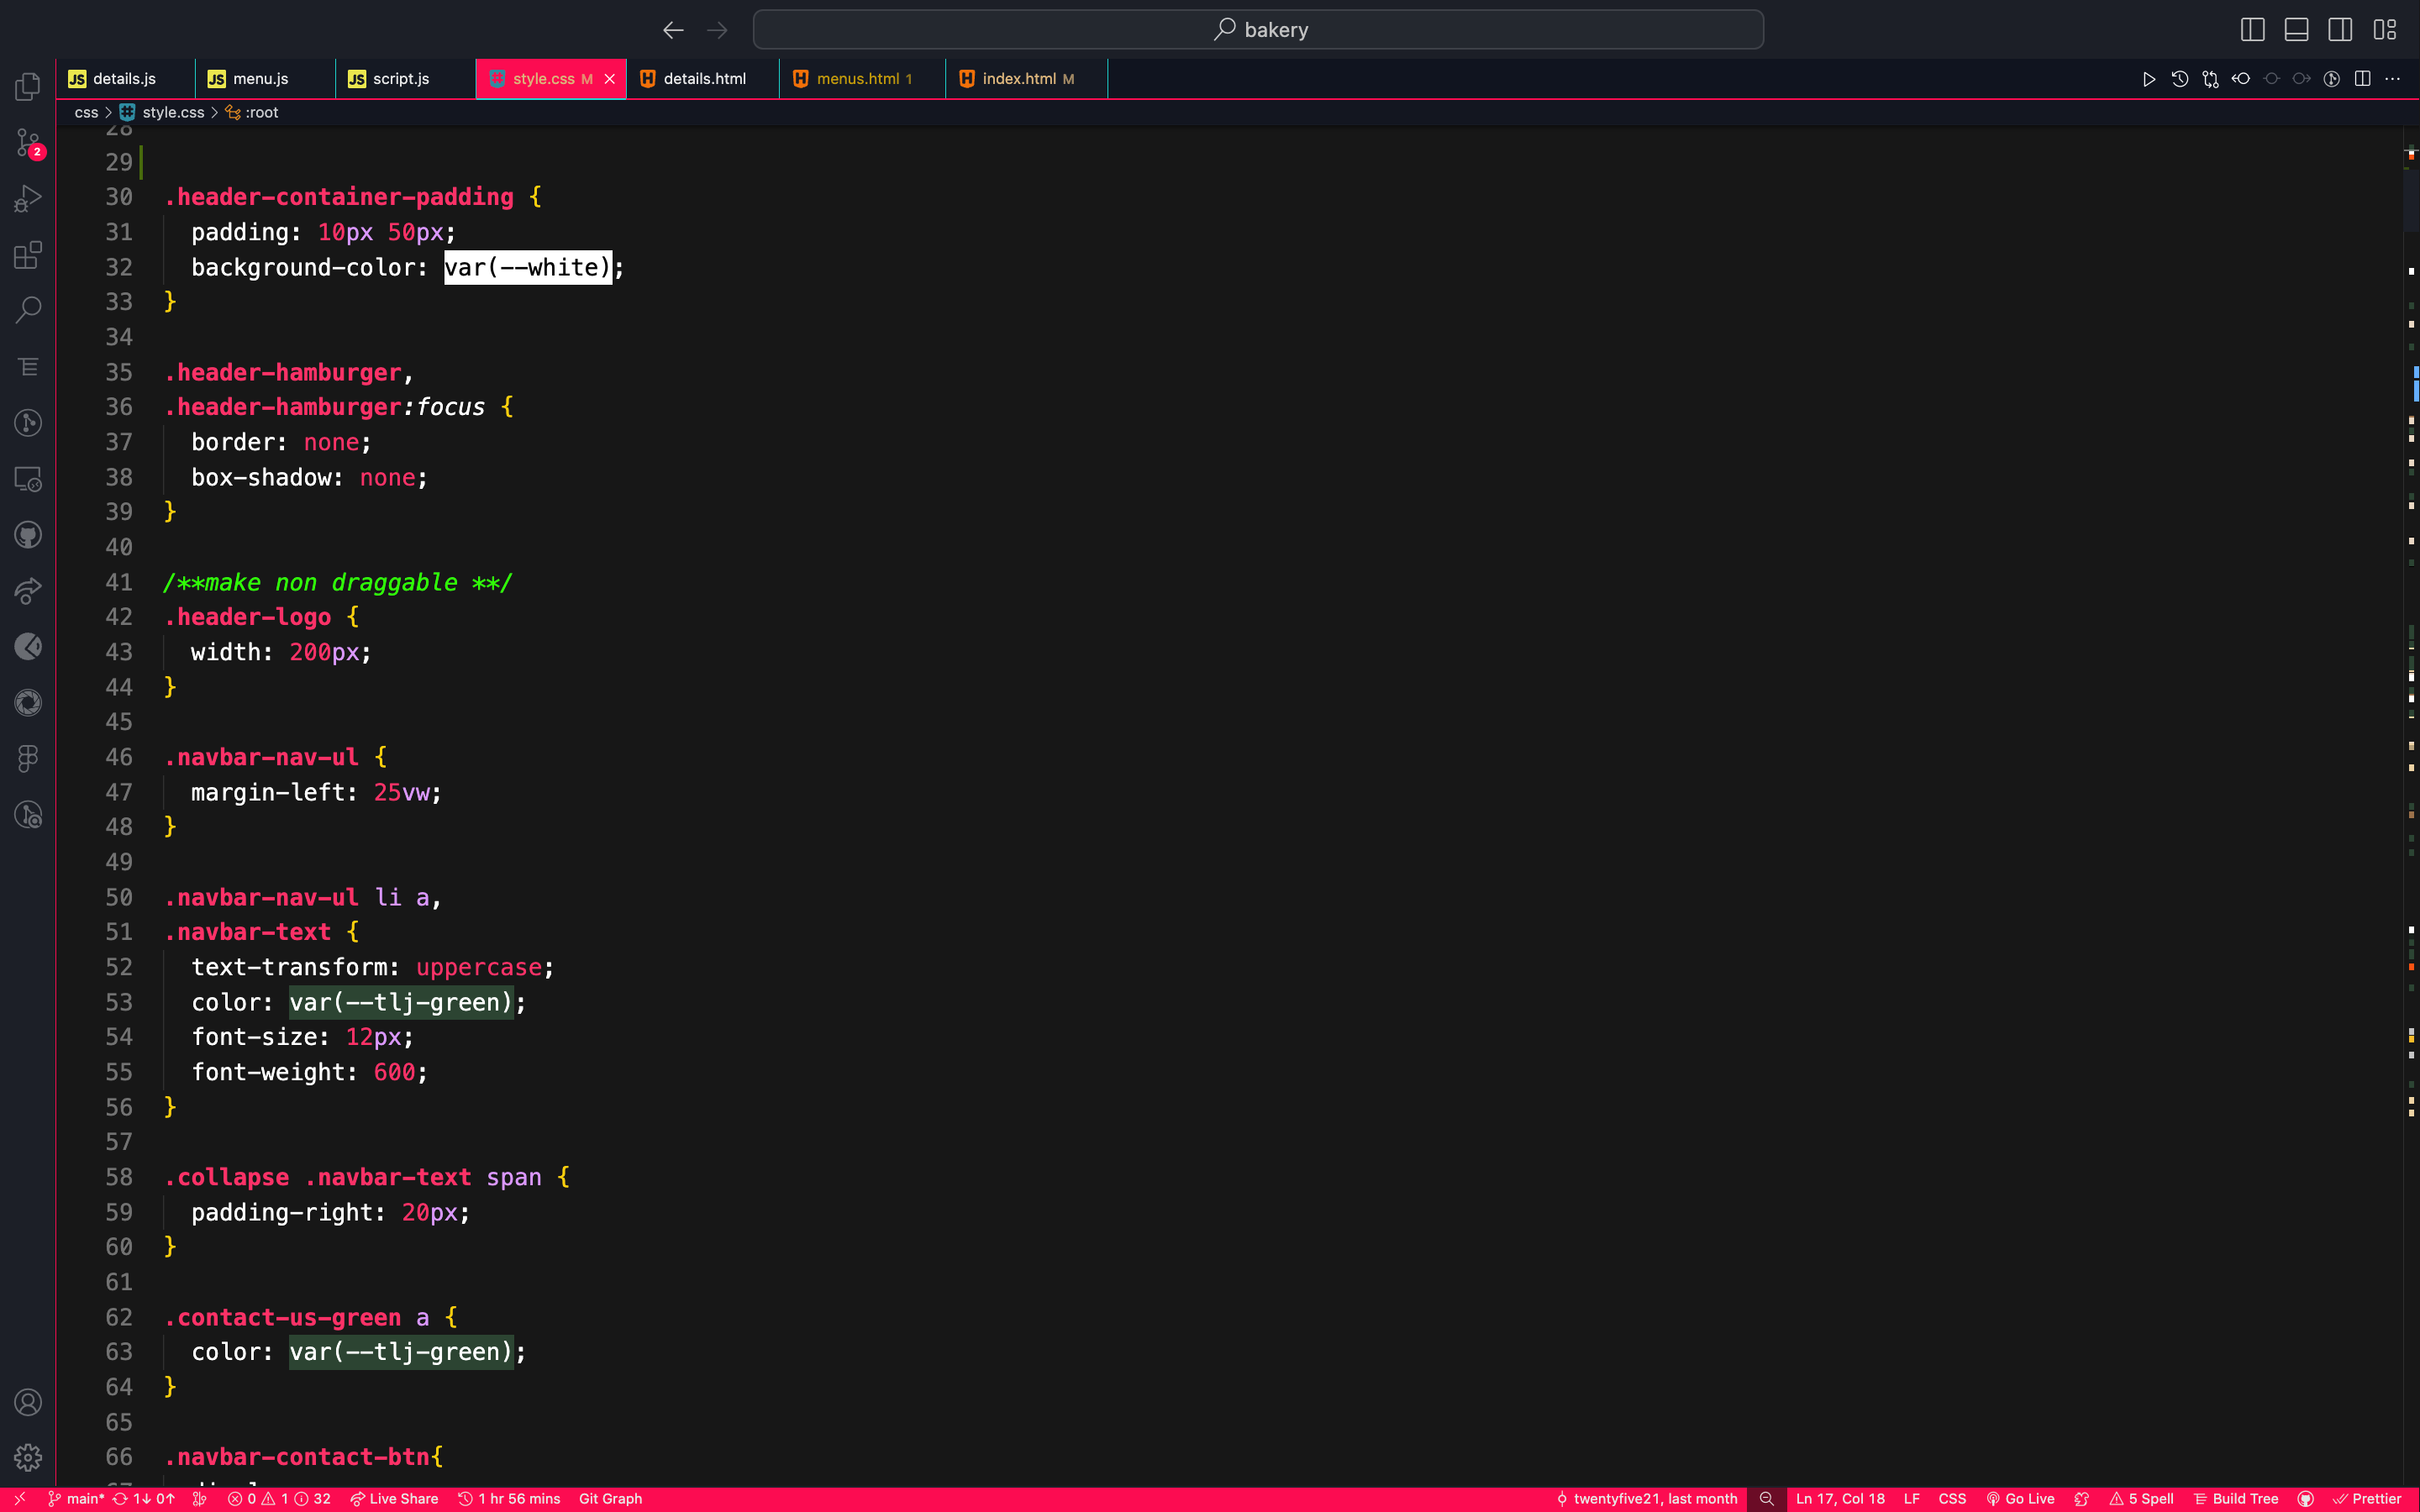Go back with the navigation arrow

click(x=673, y=30)
